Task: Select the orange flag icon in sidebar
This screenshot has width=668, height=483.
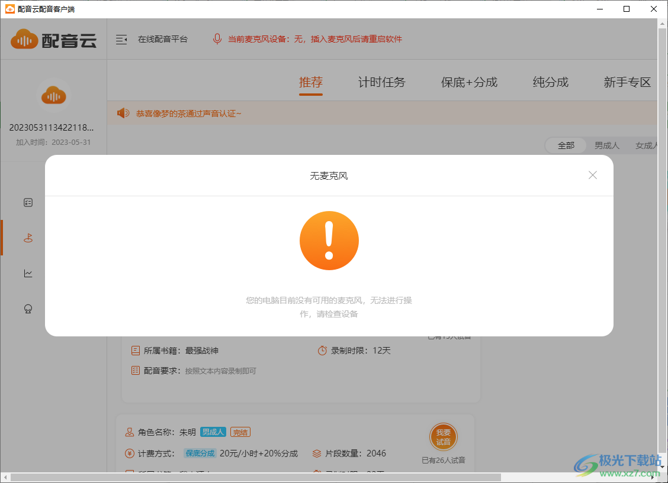Action: coord(28,238)
